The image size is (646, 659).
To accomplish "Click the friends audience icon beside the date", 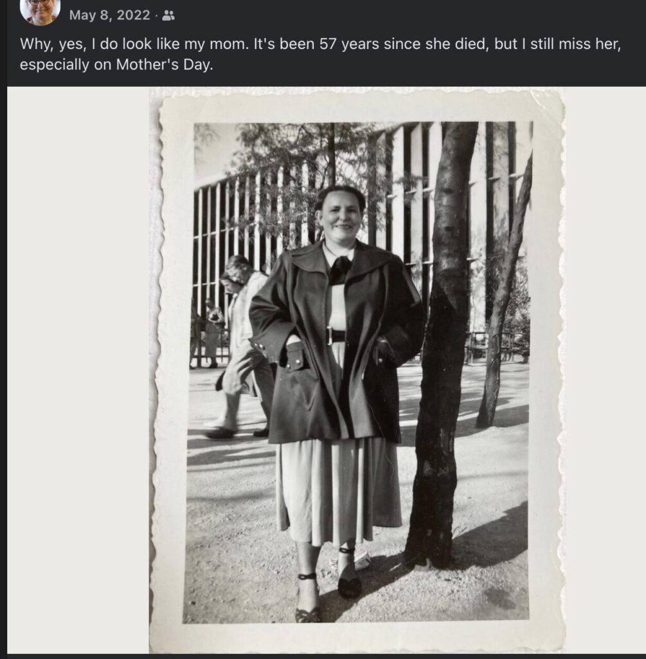I will click(168, 15).
